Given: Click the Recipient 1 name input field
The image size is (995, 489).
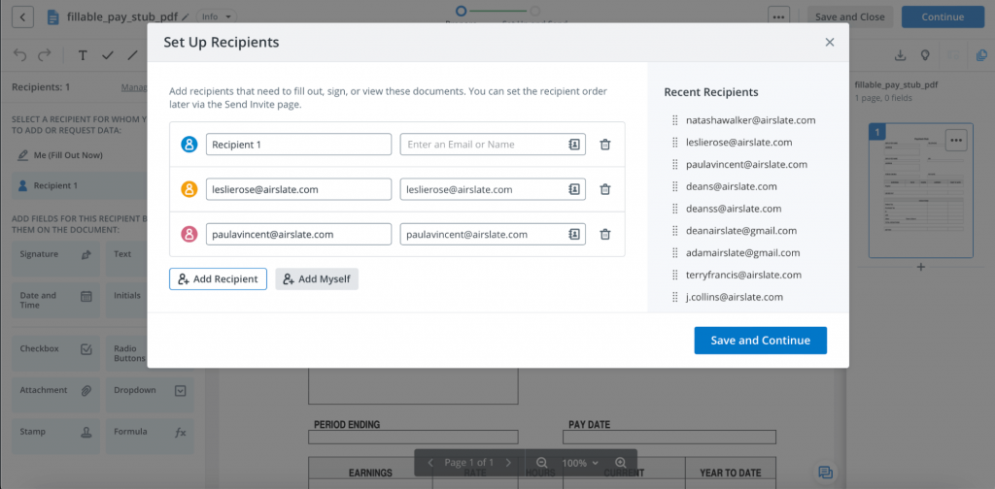Looking at the screenshot, I should [x=297, y=145].
